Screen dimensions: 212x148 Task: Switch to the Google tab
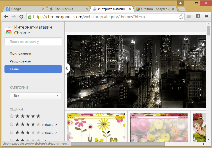tap(24, 9)
